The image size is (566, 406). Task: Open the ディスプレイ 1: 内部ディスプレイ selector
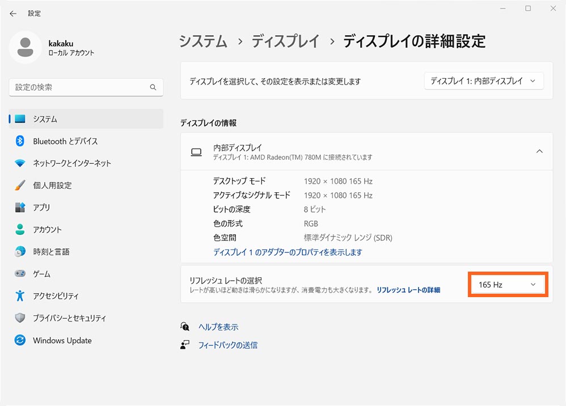483,81
